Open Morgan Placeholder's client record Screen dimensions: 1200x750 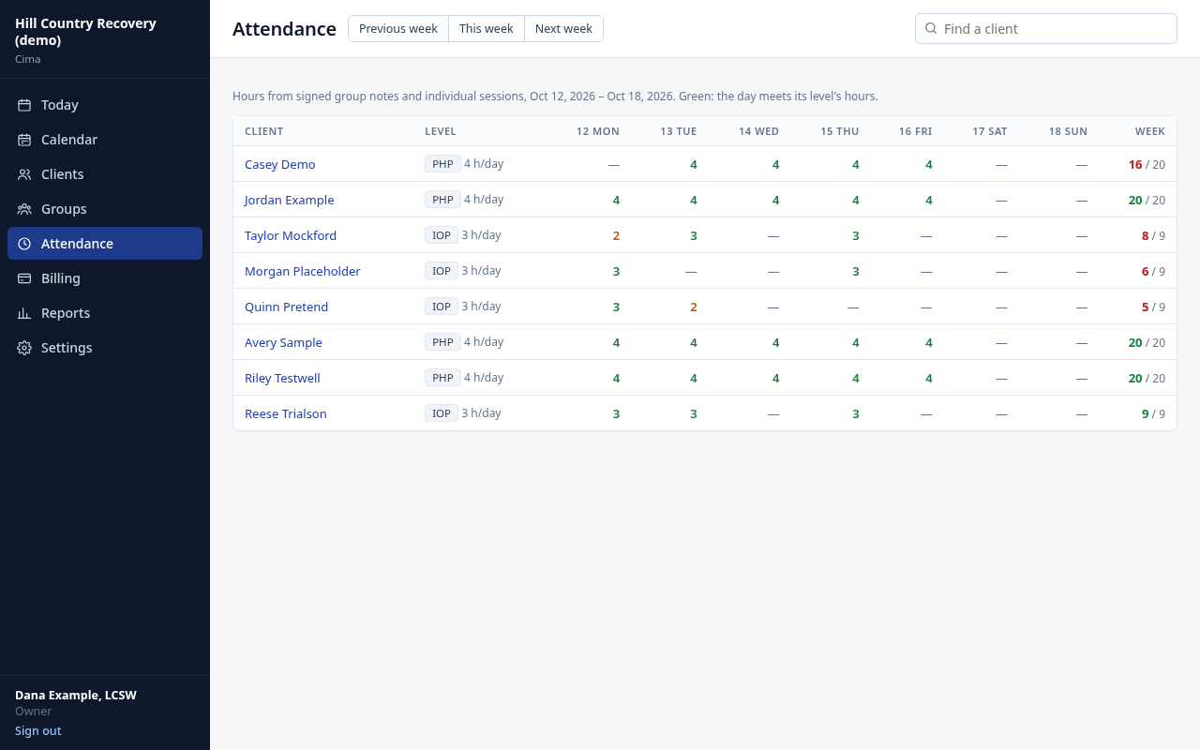pyautogui.click(x=303, y=271)
